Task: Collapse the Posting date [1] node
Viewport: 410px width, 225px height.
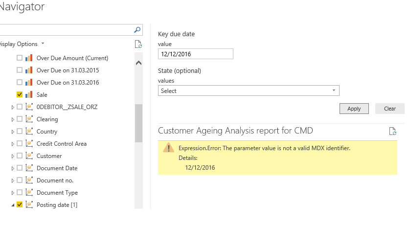Action: [13, 205]
